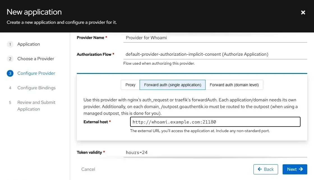Select Forward auth (single application) mode

172,85
